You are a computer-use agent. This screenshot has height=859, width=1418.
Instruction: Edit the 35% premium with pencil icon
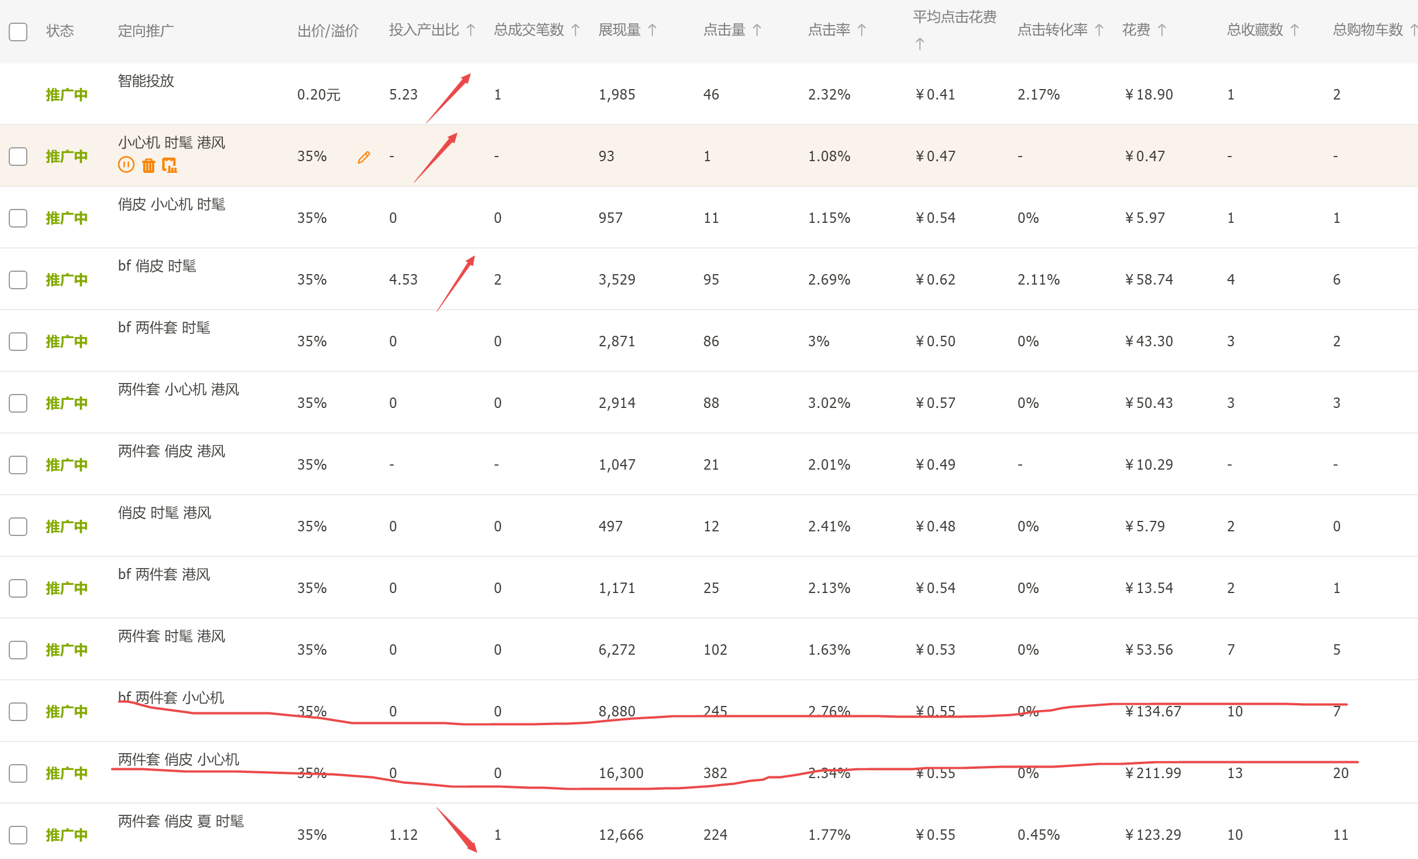point(364,157)
